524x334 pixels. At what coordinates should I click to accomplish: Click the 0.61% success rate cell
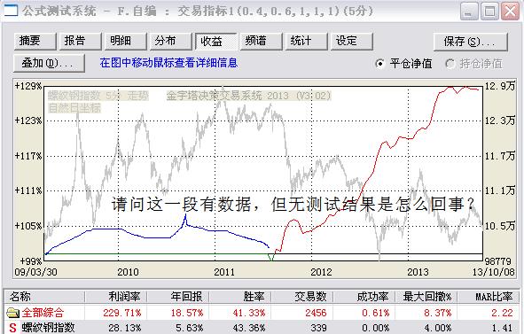point(376,313)
